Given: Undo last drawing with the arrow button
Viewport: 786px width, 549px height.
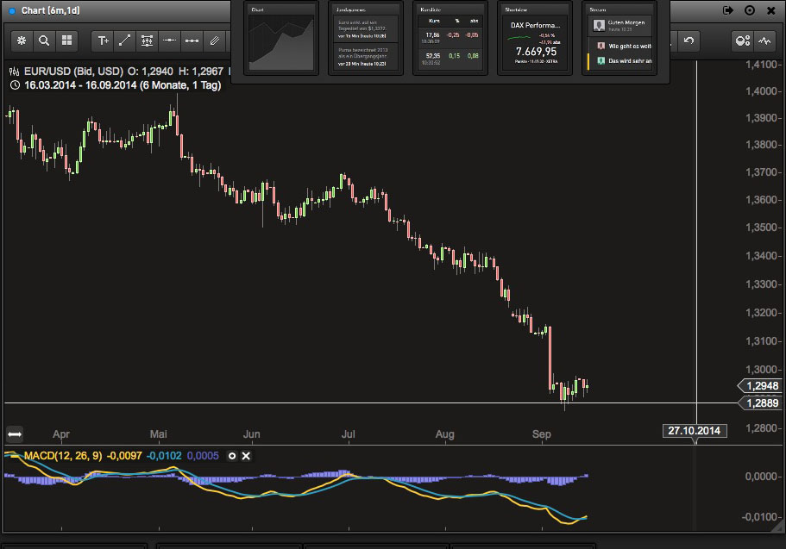Looking at the screenshot, I should click(x=689, y=41).
